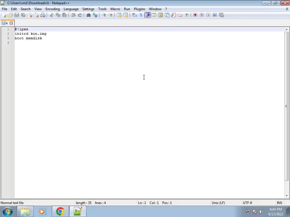Open the Window menu
The width and height of the screenshot is (290, 217).
[155, 9]
